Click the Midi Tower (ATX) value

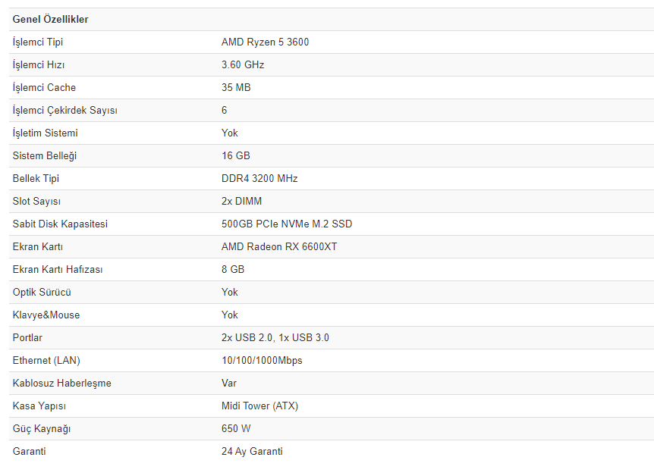(259, 406)
